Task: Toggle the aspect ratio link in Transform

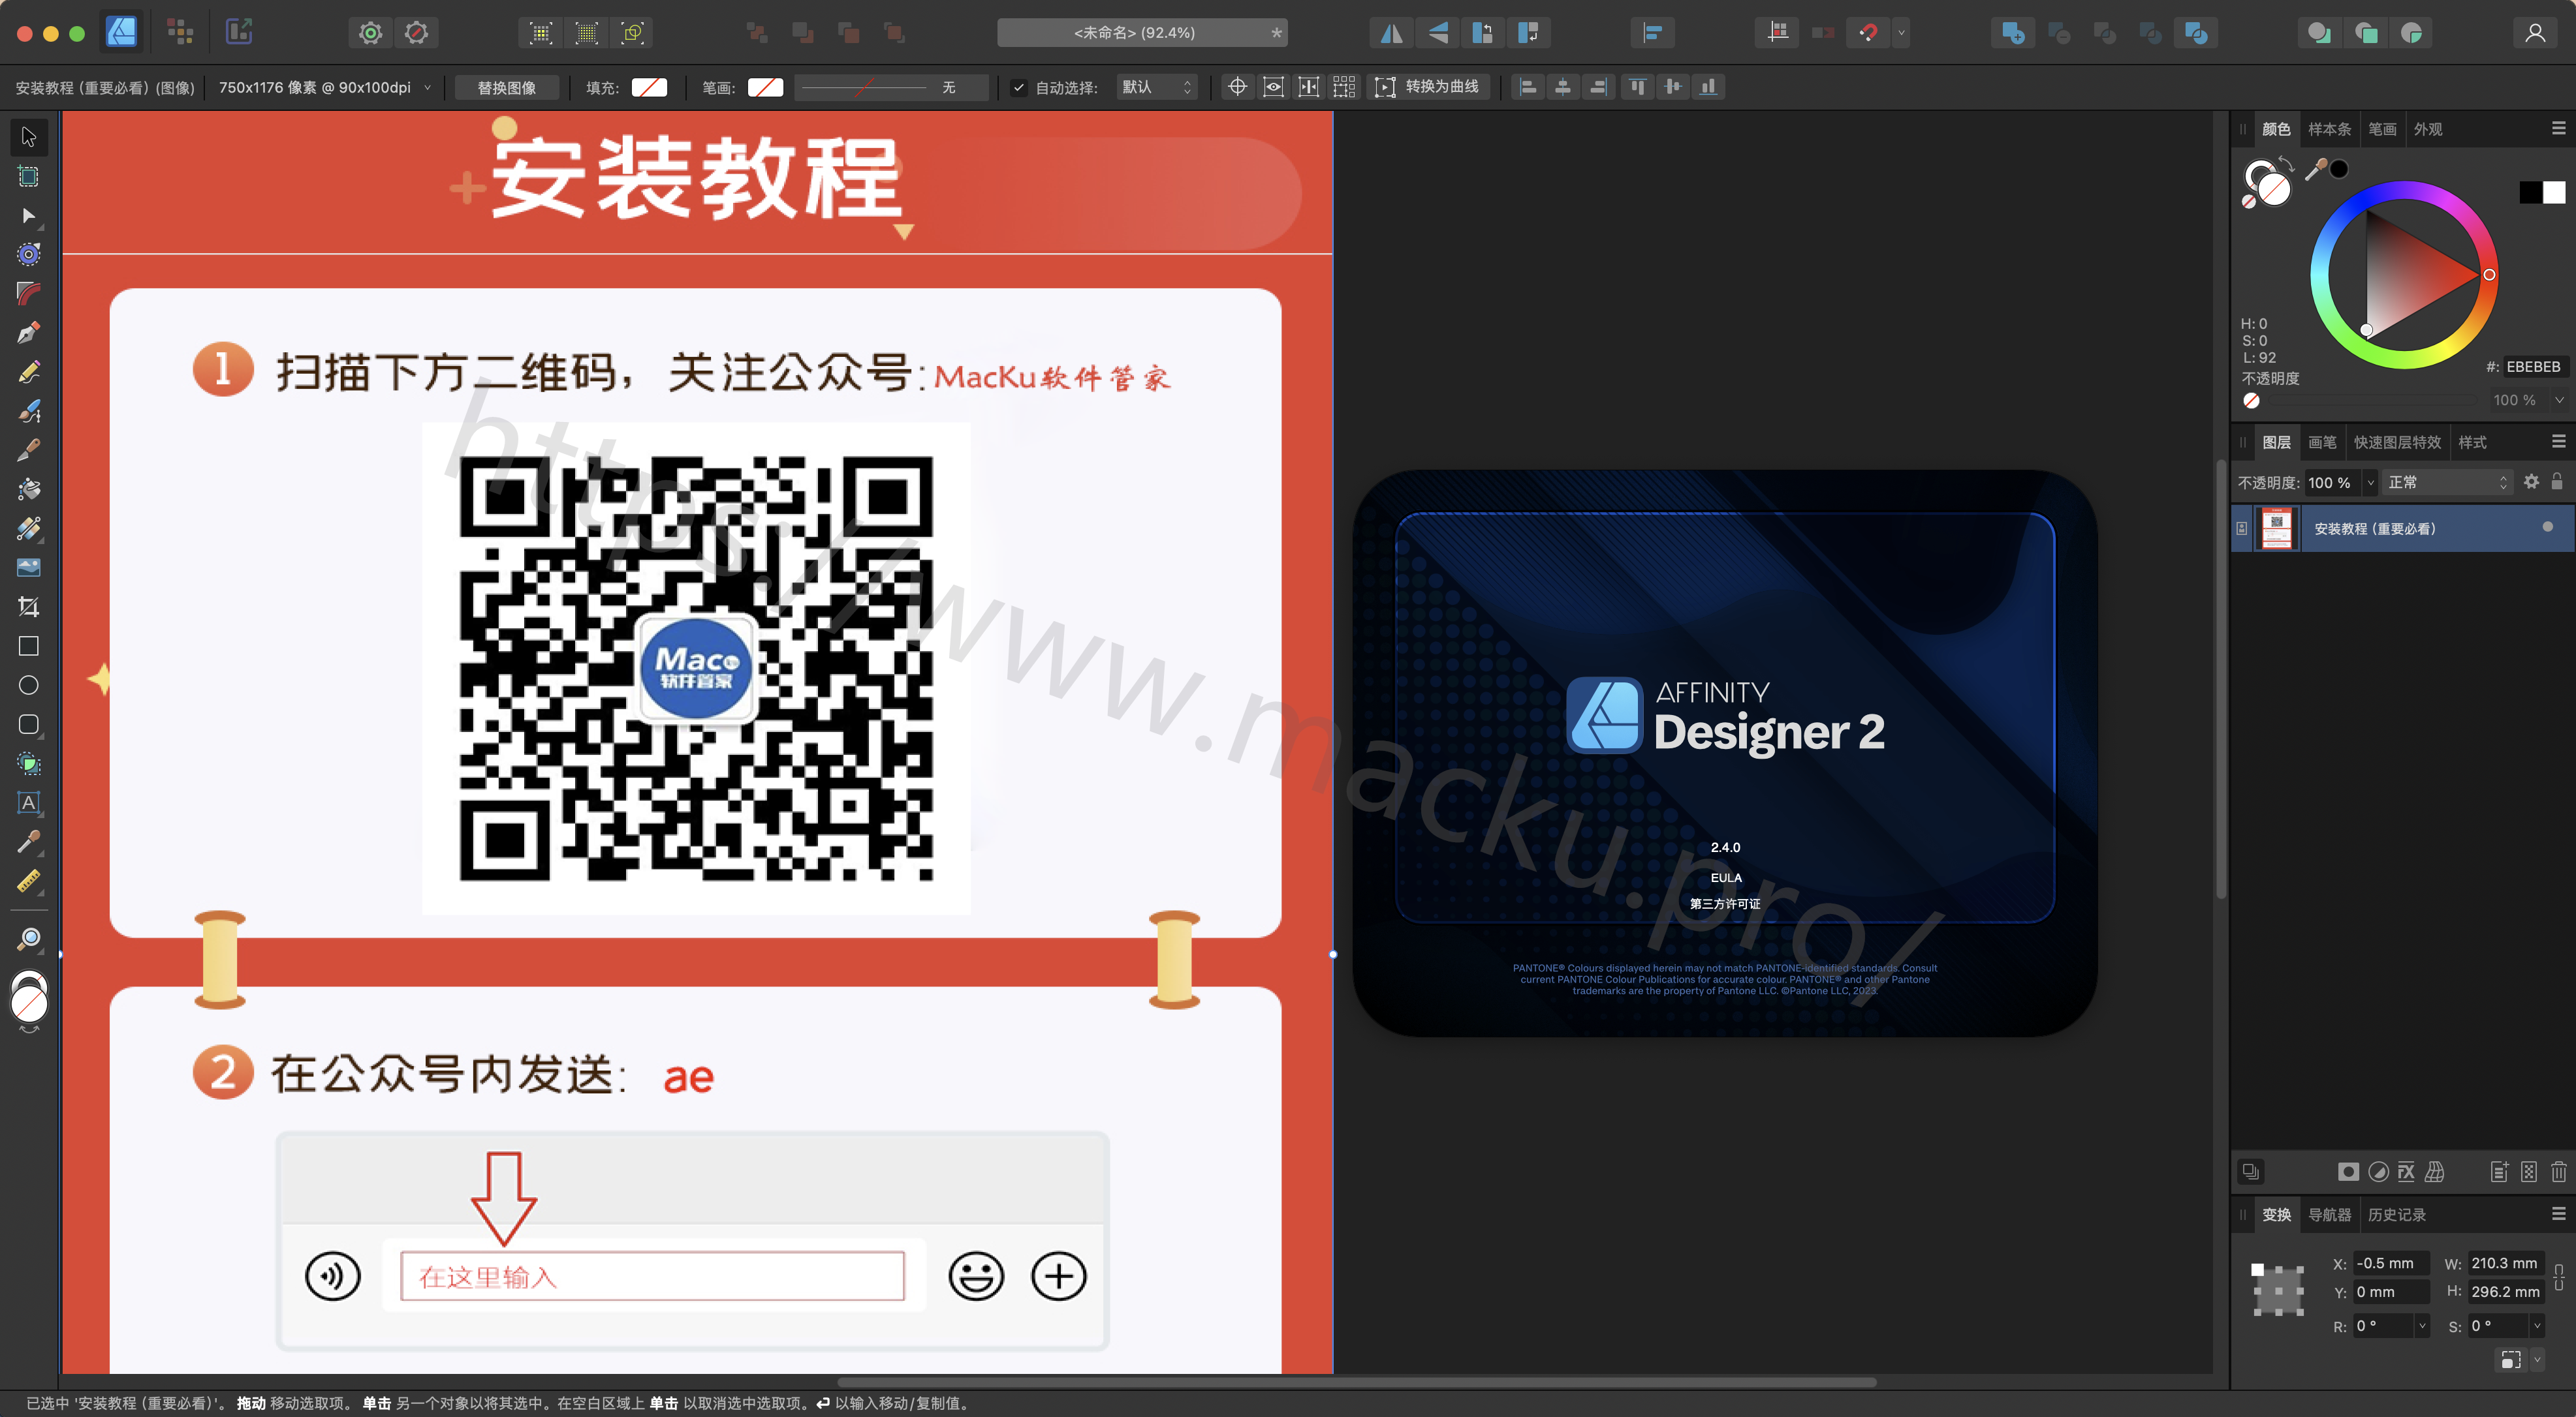Action: 2558,1277
